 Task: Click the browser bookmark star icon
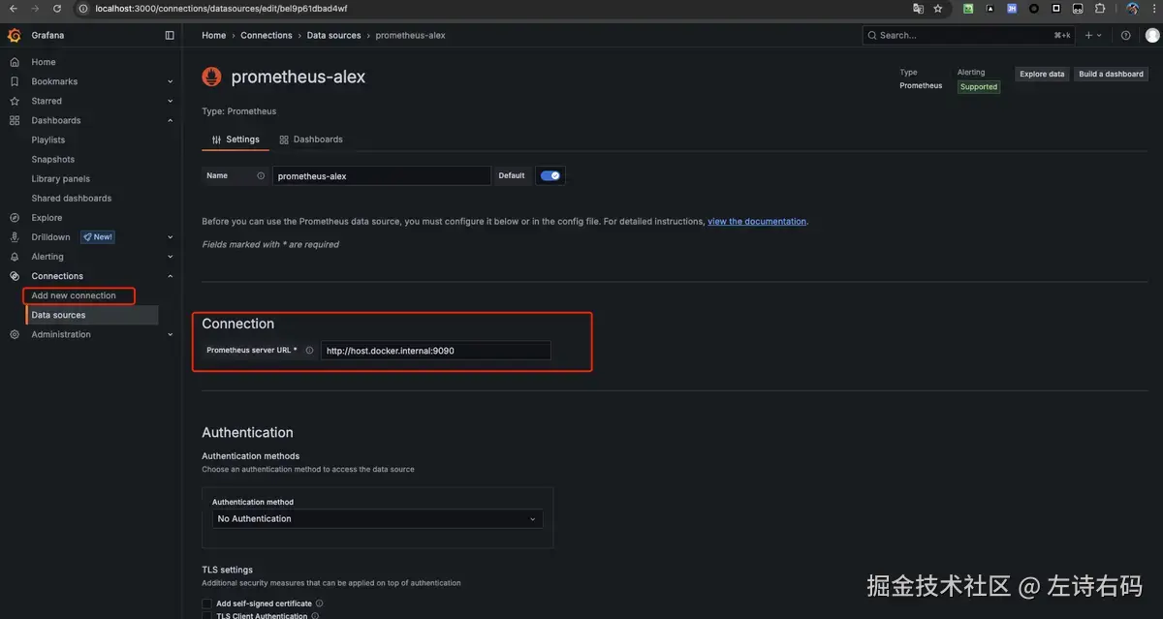tap(937, 9)
